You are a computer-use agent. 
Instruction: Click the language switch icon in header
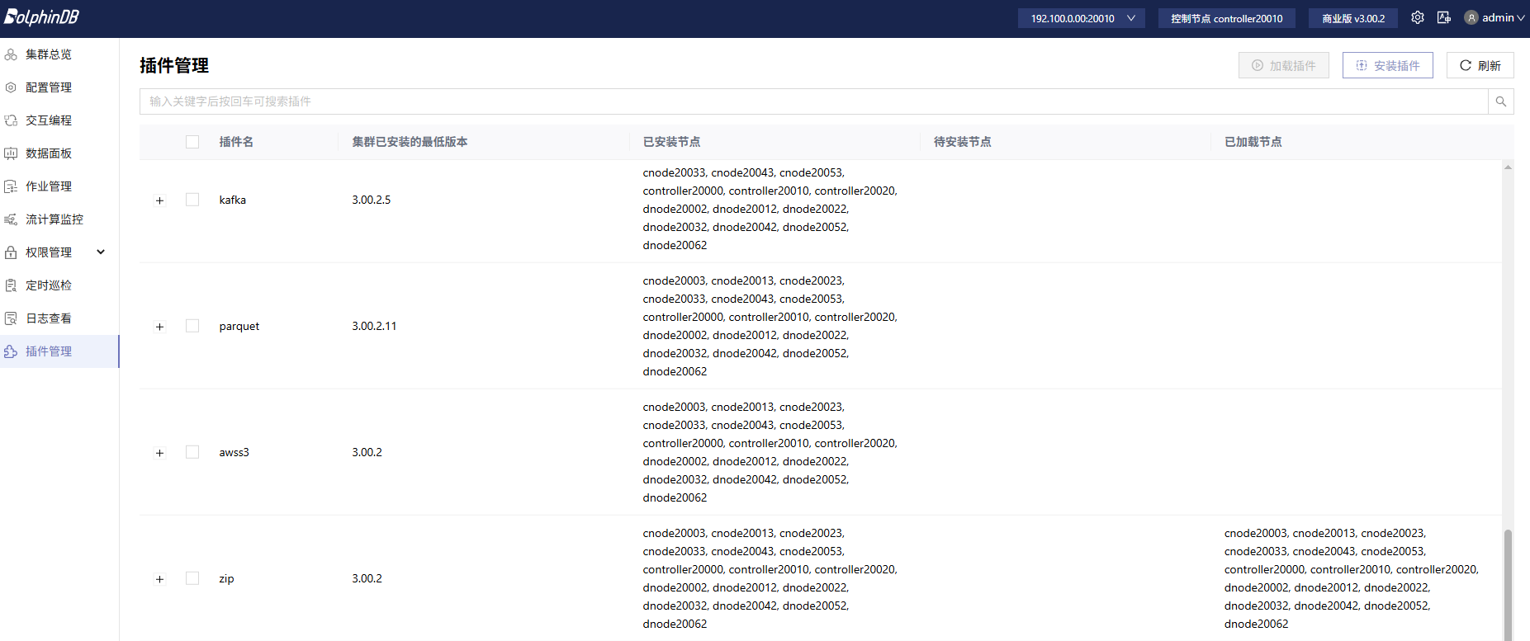(x=1443, y=17)
